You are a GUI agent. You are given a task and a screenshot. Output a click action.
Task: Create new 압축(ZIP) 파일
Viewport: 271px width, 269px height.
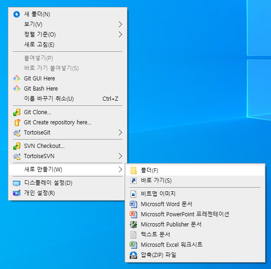pos(195,255)
